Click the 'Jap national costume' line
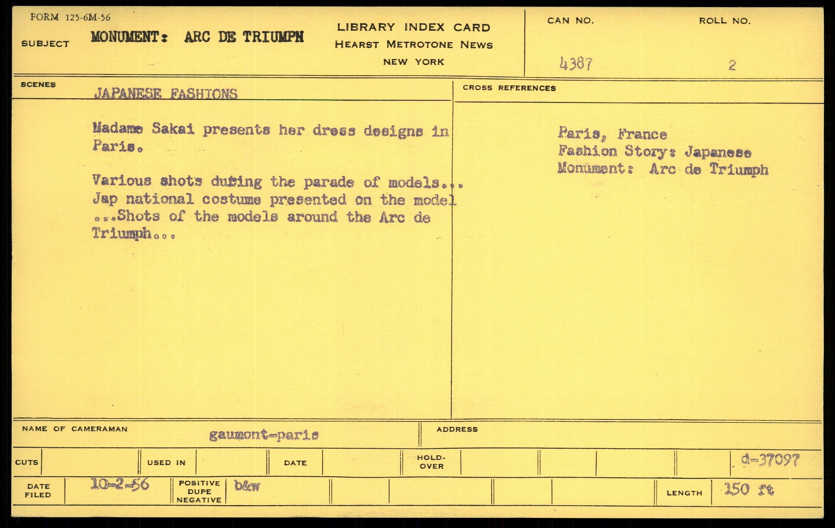Screen dimensions: 835x528 pos(274,200)
